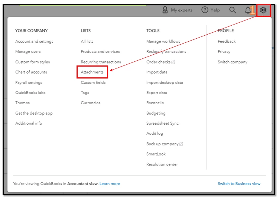The height and width of the screenshot is (199, 279).
Task: Open QuickBooks labs
Action: (30, 93)
